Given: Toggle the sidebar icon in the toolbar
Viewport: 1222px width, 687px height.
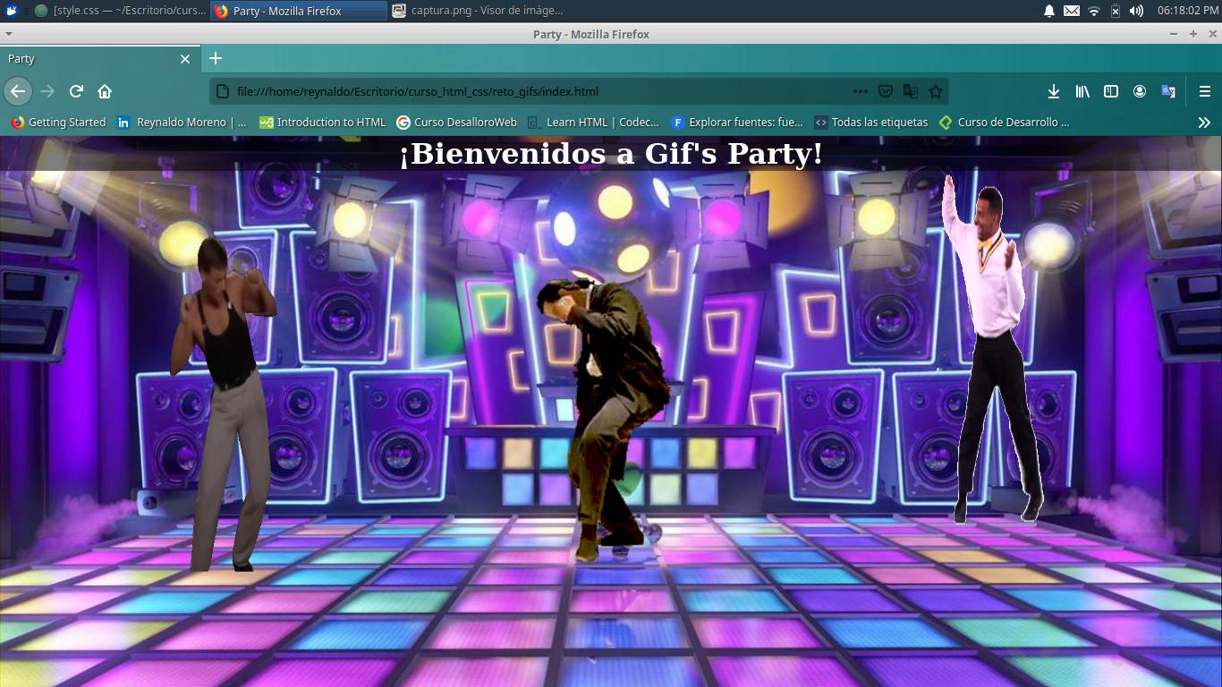Looking at the screenshot, I should coord(1110,90).
